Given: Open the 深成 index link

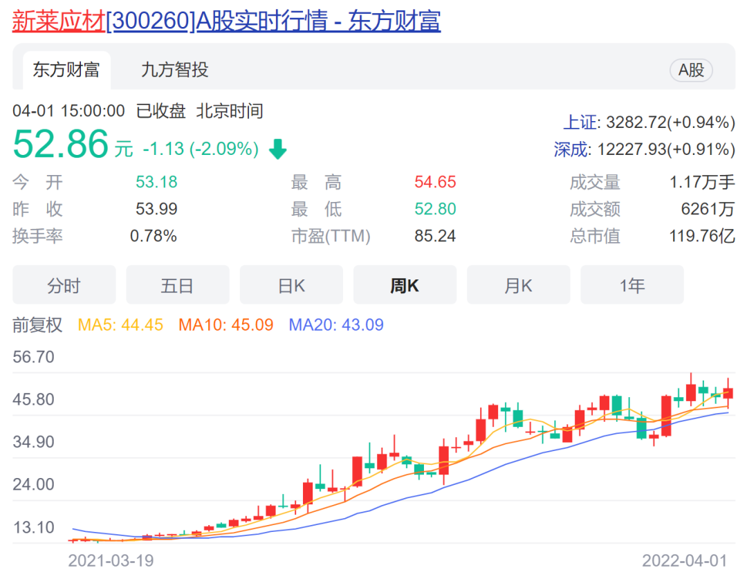Looking at the screenshot, I should (x=571, y=149).
